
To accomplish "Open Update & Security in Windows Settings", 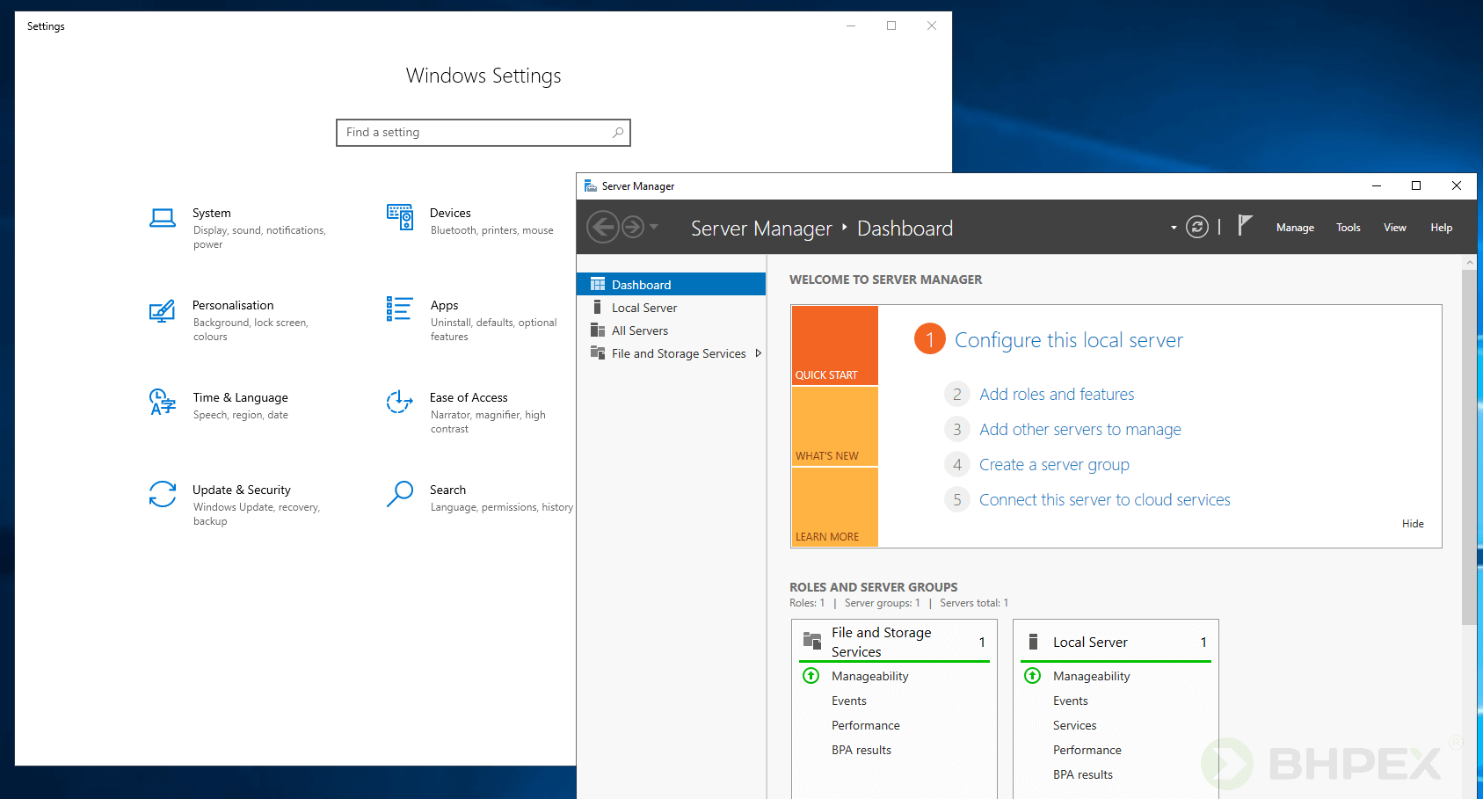I will tap(235, 505).
